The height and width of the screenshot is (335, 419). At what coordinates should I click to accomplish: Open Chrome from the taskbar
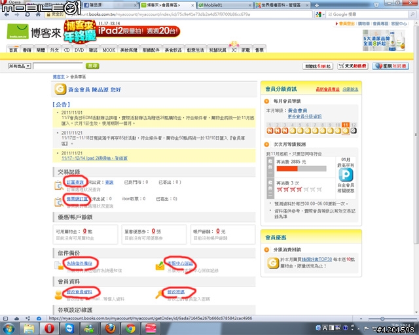(130, 328)
